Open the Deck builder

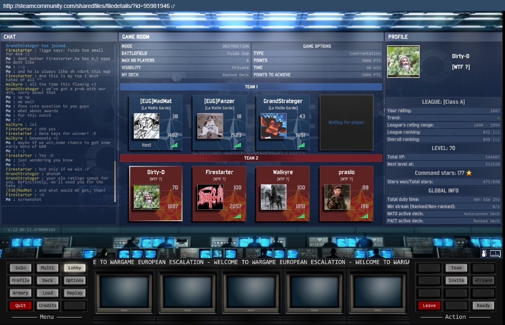pyautogui.click(x=47, y=281)
